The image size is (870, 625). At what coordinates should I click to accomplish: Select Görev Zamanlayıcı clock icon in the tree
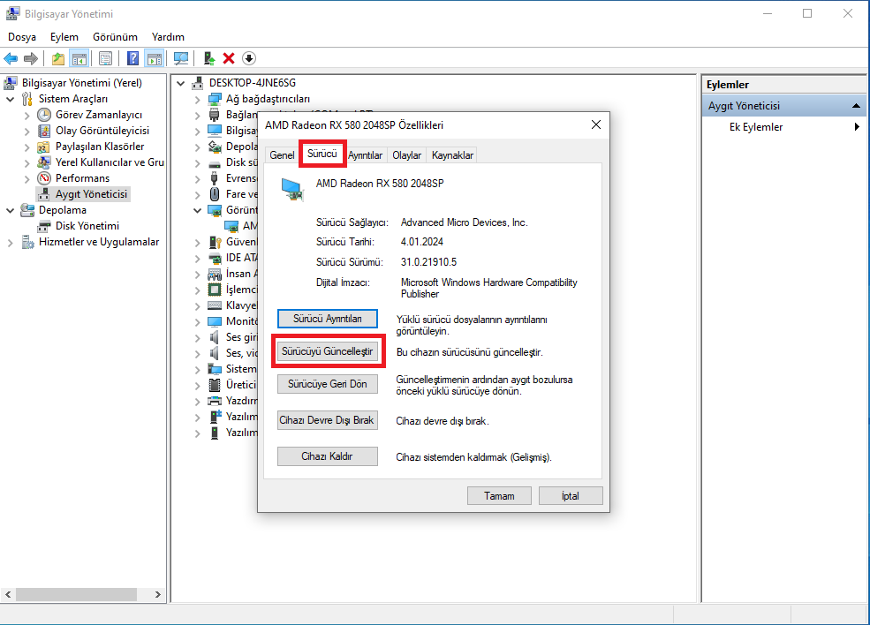44,115
